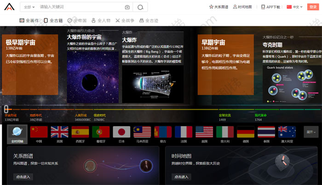Screen dimensions: 322x185
Task: Open the 中文 language dropdown
Action: (x=295, y=7)
